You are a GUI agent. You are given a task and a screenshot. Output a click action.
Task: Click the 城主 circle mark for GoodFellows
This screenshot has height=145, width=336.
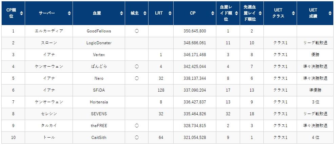pyautogui.click(x=137, y=31)
